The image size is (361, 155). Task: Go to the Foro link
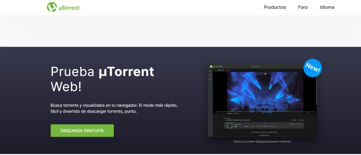click(303, 7)
